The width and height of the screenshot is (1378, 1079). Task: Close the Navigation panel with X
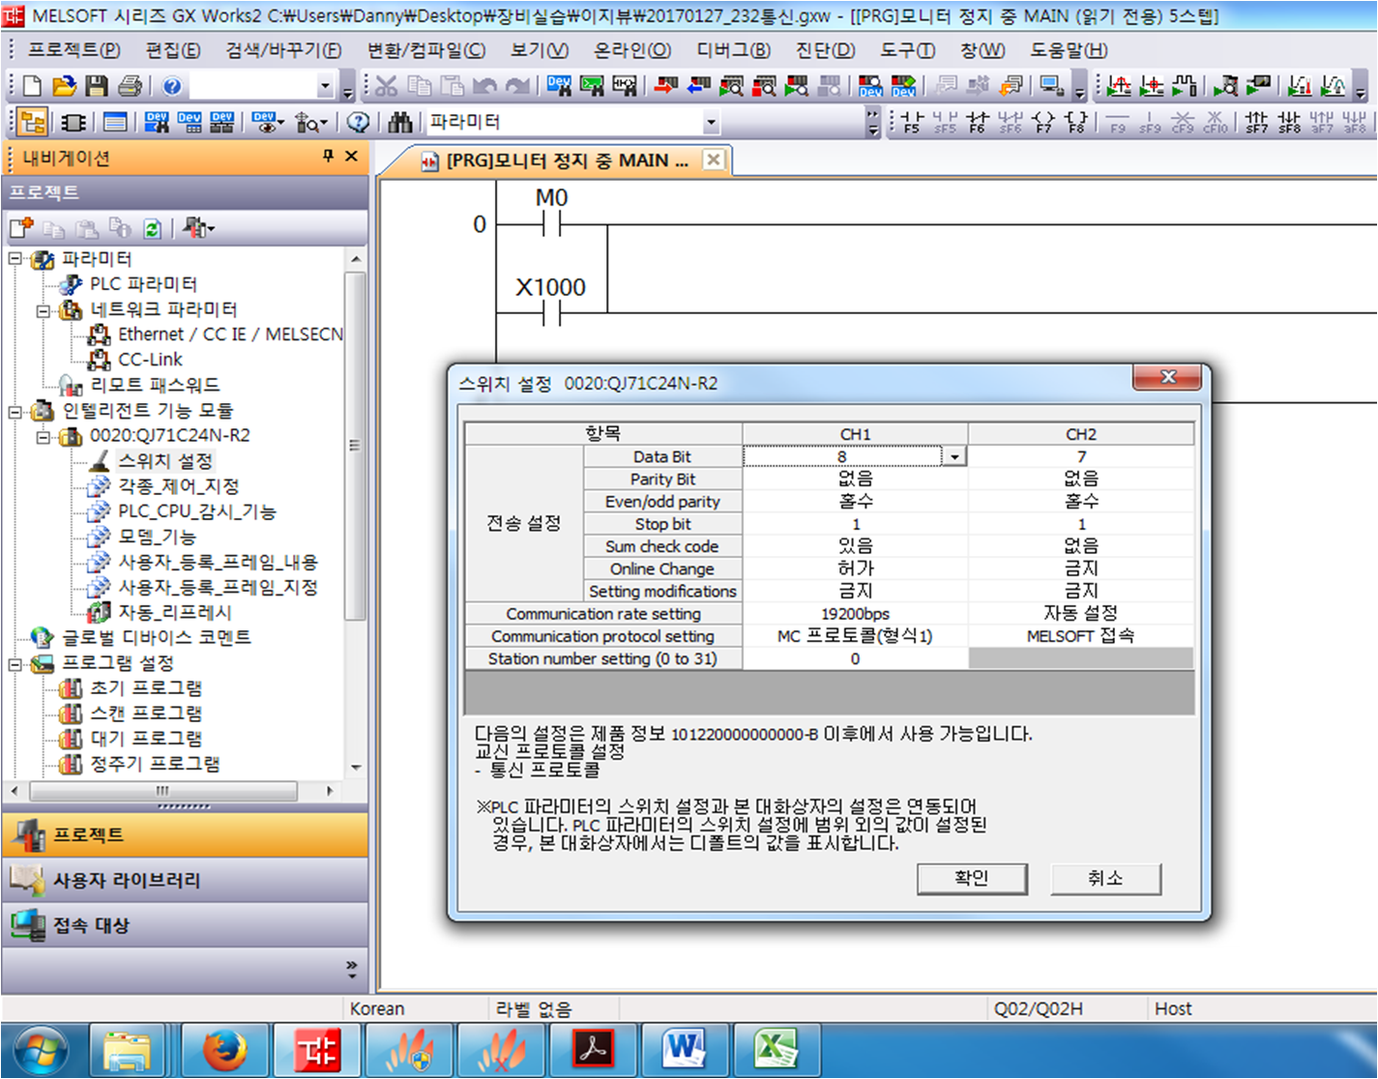[x=351, y=156]
